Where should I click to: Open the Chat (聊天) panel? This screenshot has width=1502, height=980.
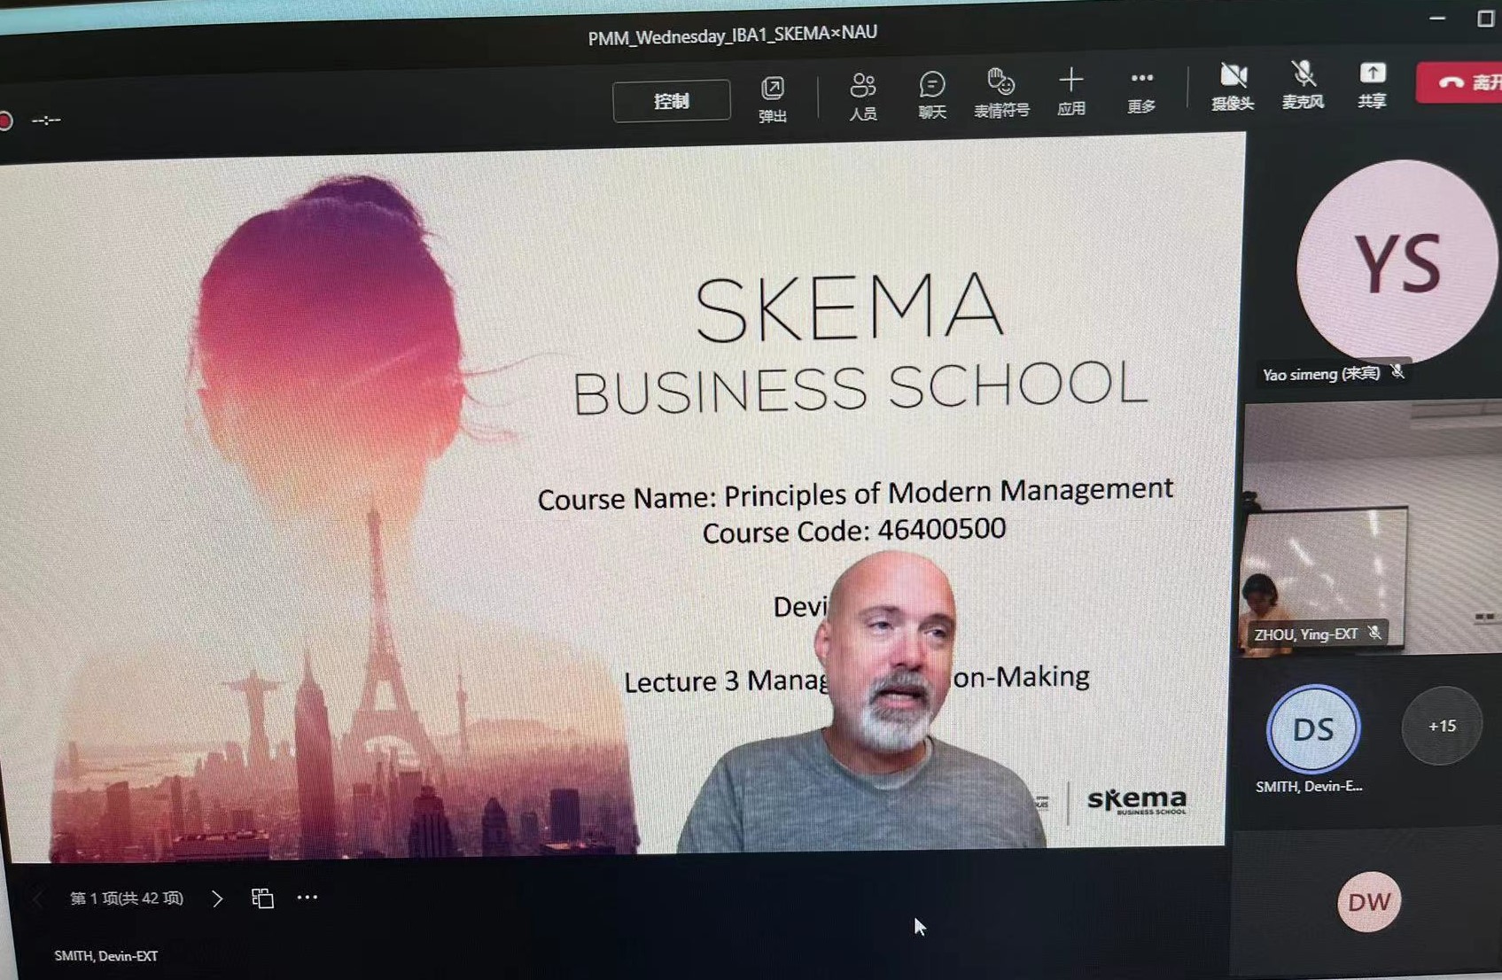click(x=931, y=94)
